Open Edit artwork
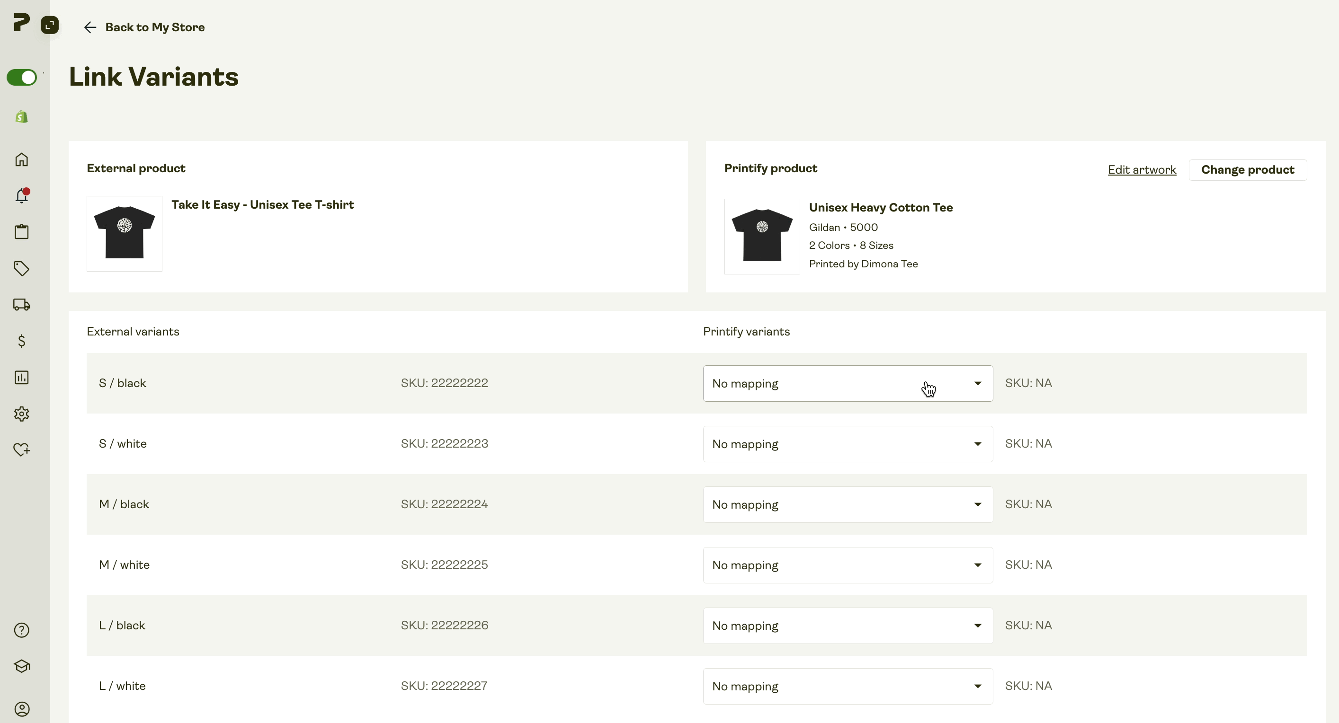The width and height of the screenshot is (1339, 723). (1142, 169)
